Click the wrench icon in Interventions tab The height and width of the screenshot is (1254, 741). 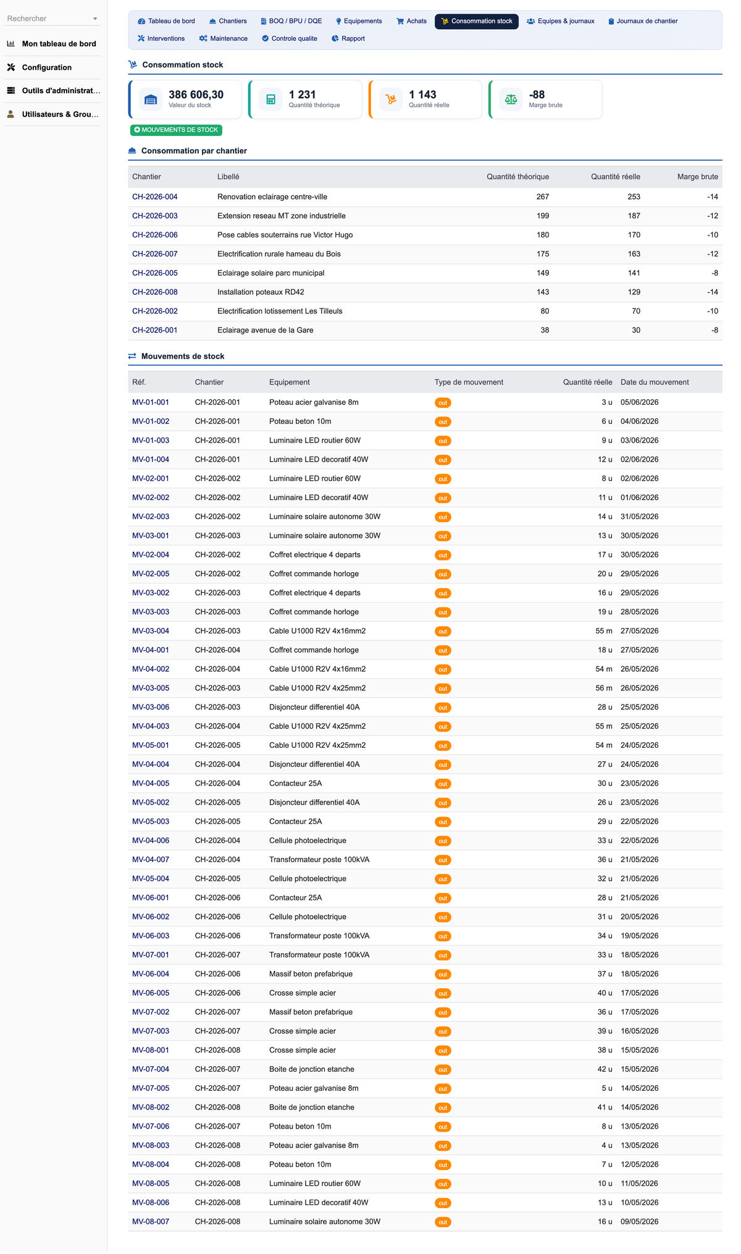141,38
